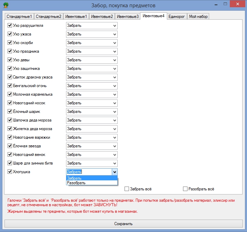Switch to the Стандартные1 tab

(x=19, y=17)
